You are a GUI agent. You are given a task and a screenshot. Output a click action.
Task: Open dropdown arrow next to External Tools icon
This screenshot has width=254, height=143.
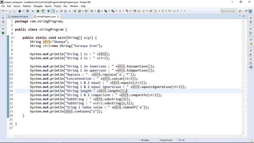(116, 11)
